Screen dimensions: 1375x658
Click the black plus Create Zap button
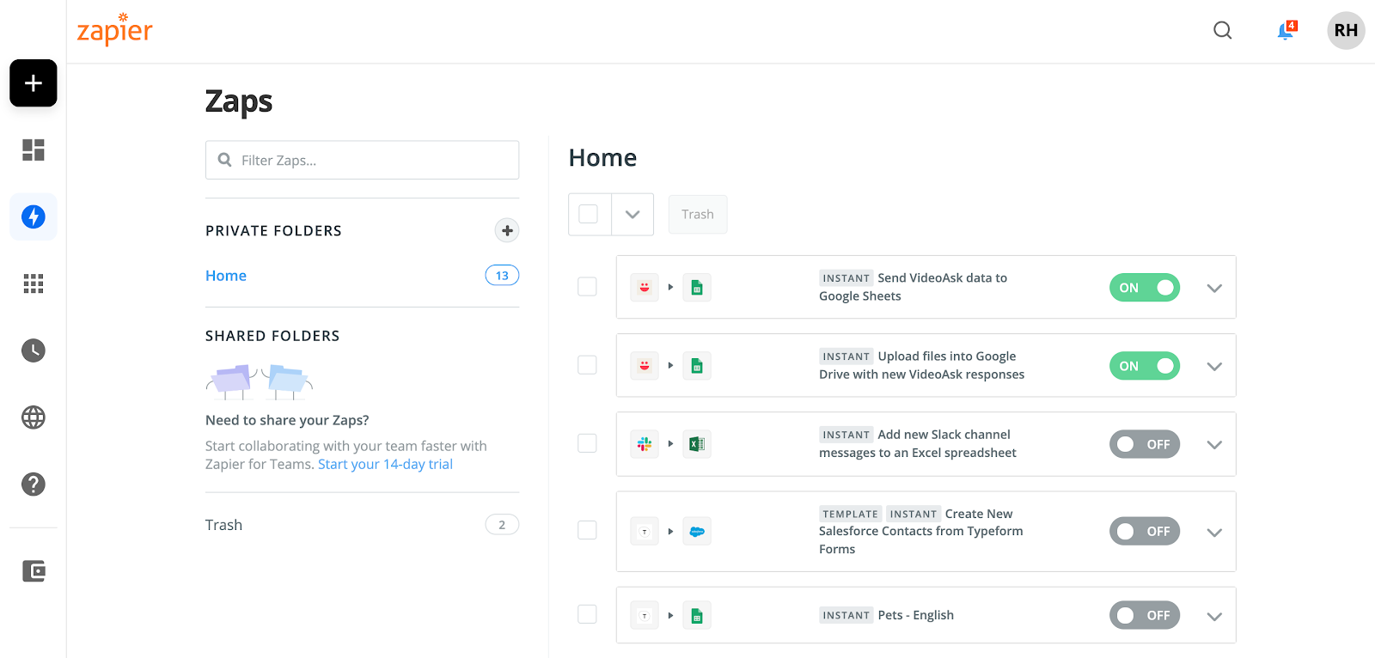point(34,83)
